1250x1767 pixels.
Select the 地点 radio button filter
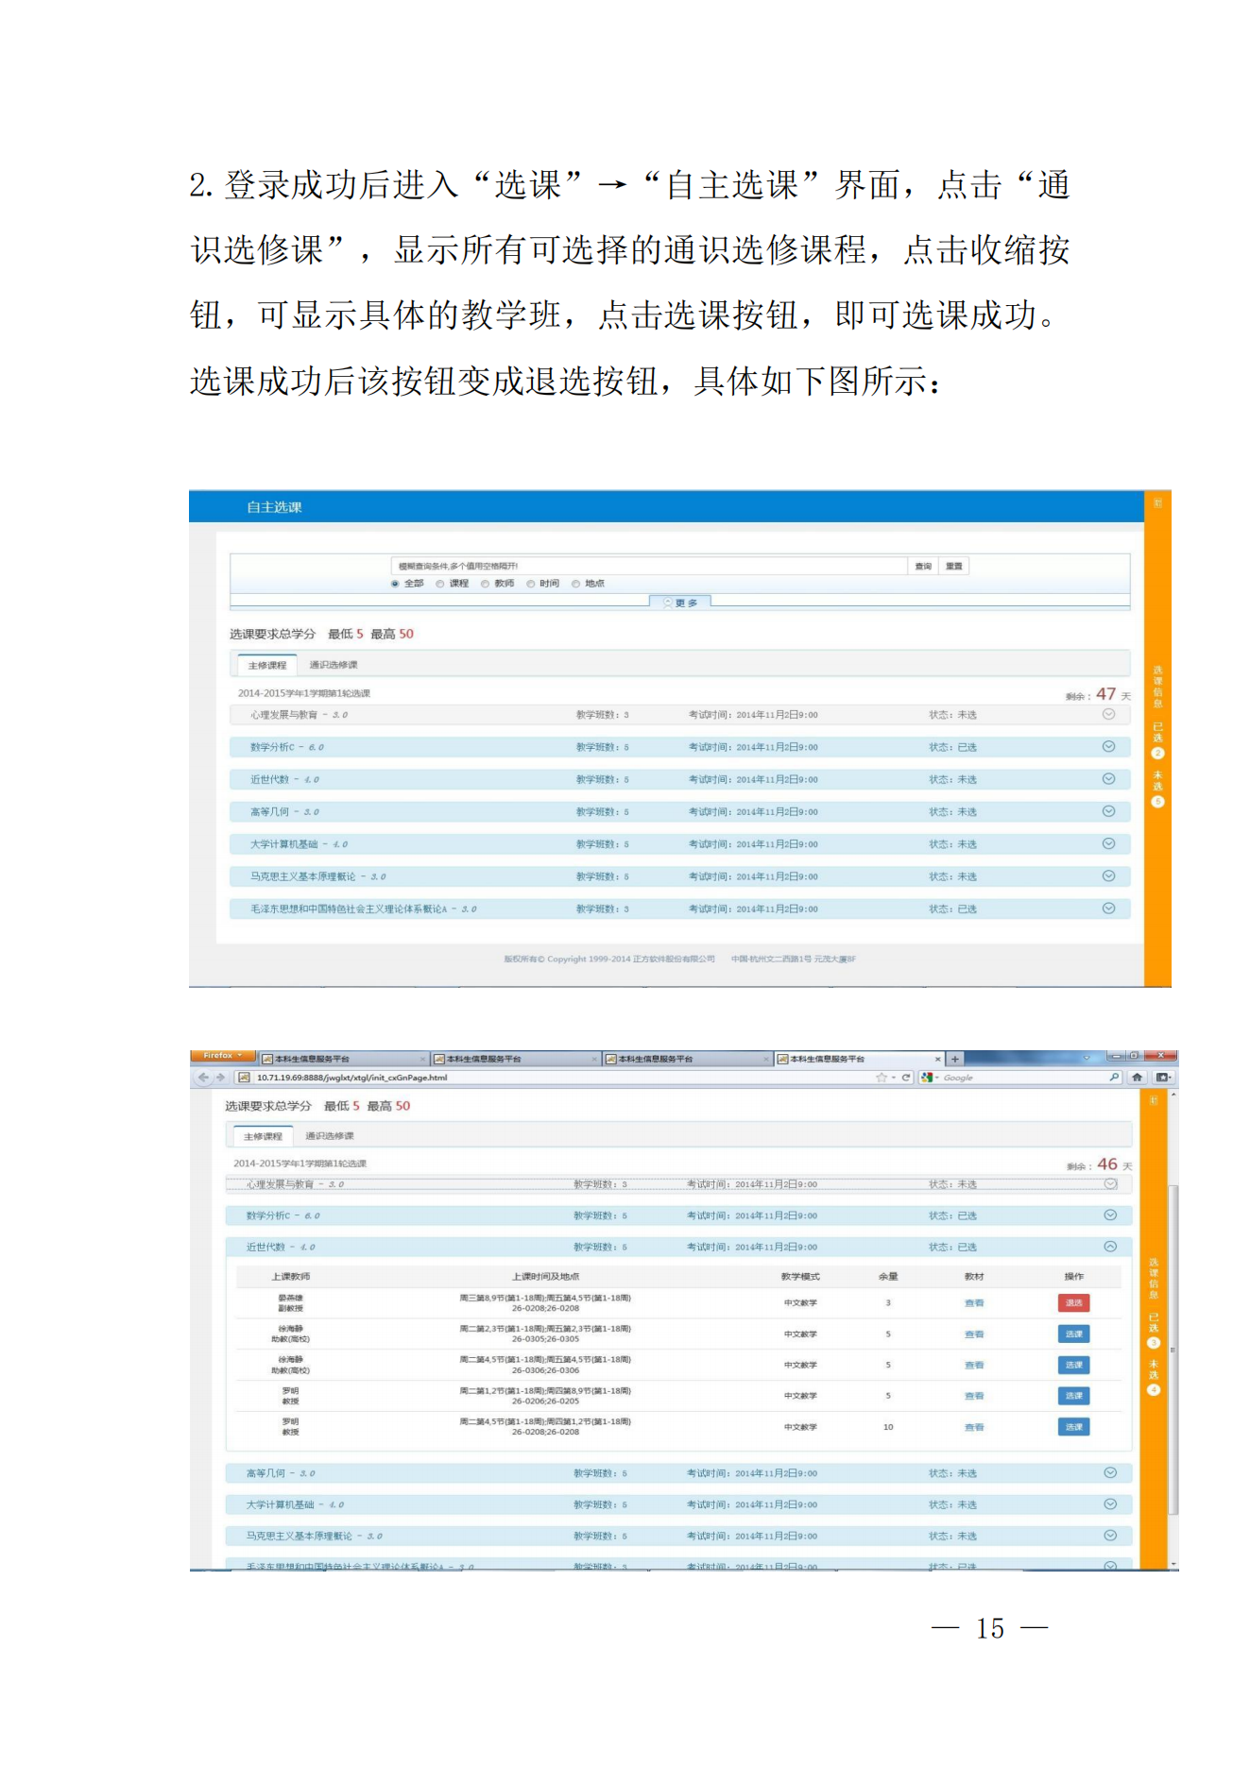pos(575,584)
